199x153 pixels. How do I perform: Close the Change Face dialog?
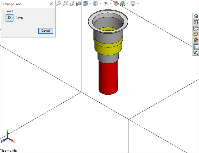coord(51,4)
